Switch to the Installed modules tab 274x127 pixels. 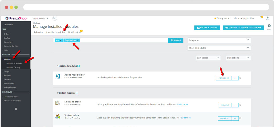pyautogui.click(x=56, y=32)
